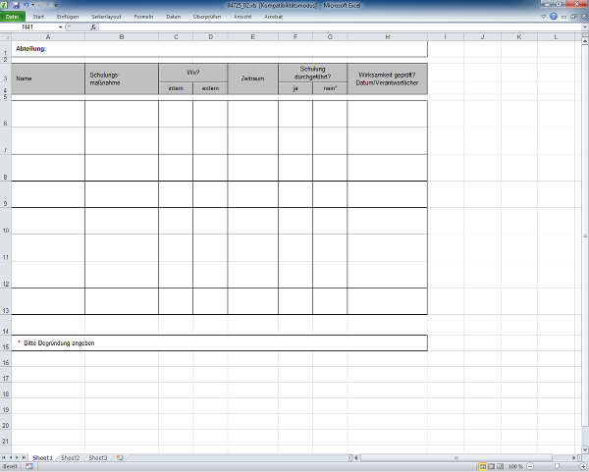Expand the formula bar
The image size is (589, 472).
pos(583,27)
